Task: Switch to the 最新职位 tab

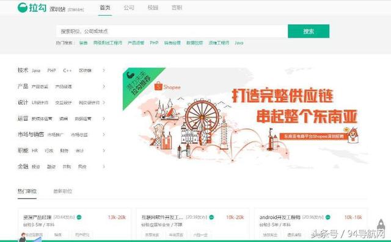Action: 62,191
